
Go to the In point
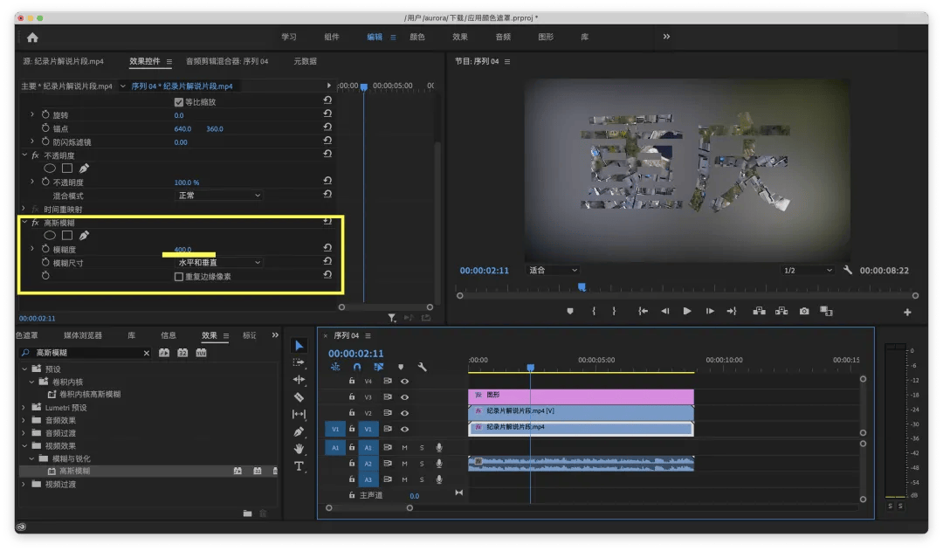click(643, 311)
